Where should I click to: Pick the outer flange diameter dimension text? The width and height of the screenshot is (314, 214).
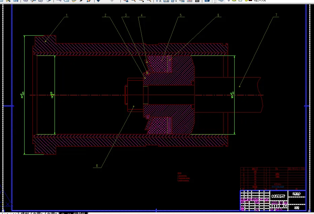[22, 96]
